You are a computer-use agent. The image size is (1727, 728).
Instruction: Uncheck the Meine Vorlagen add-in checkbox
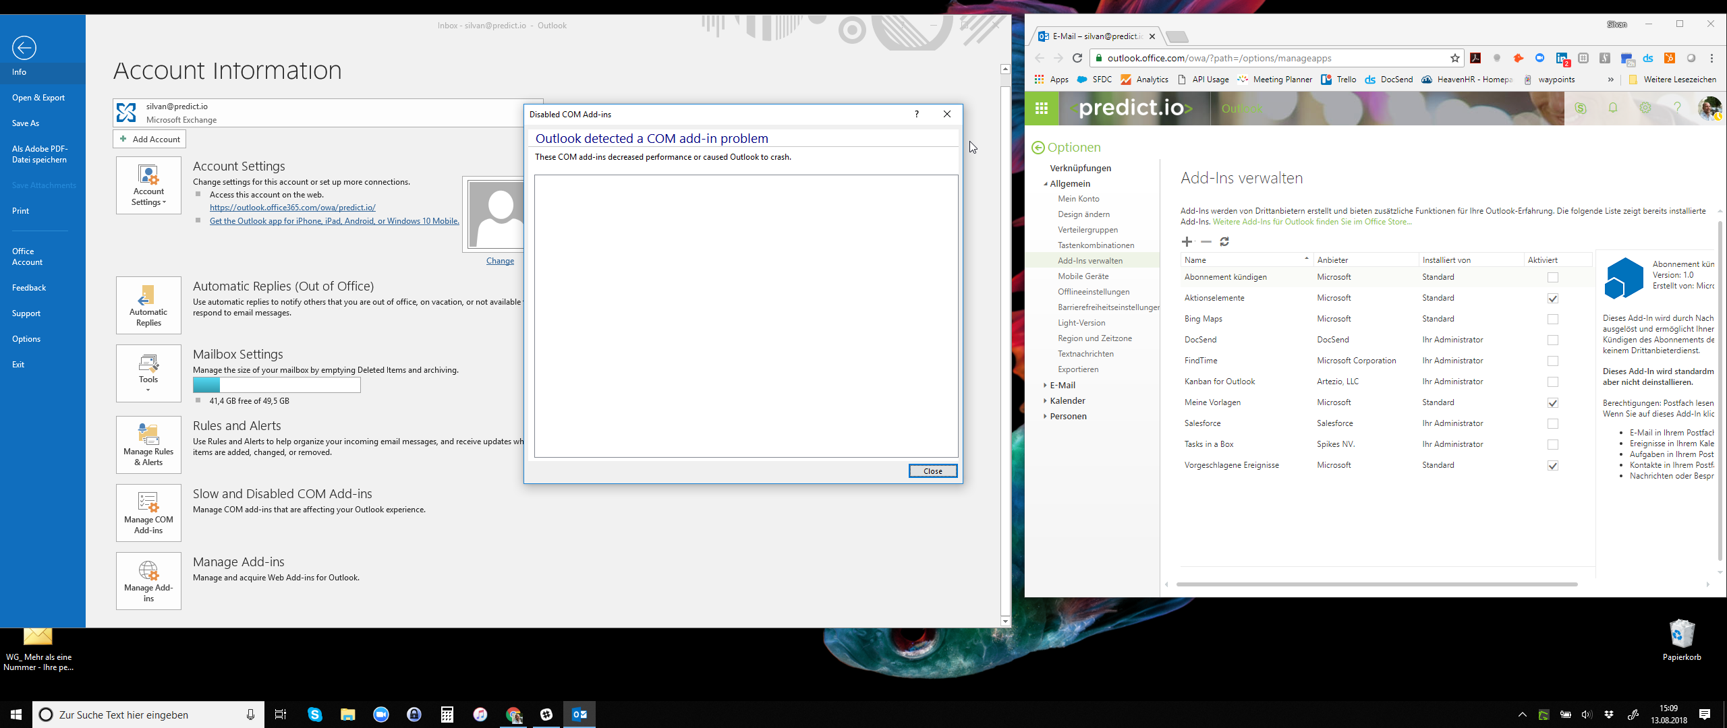[x=1553, y=402]
